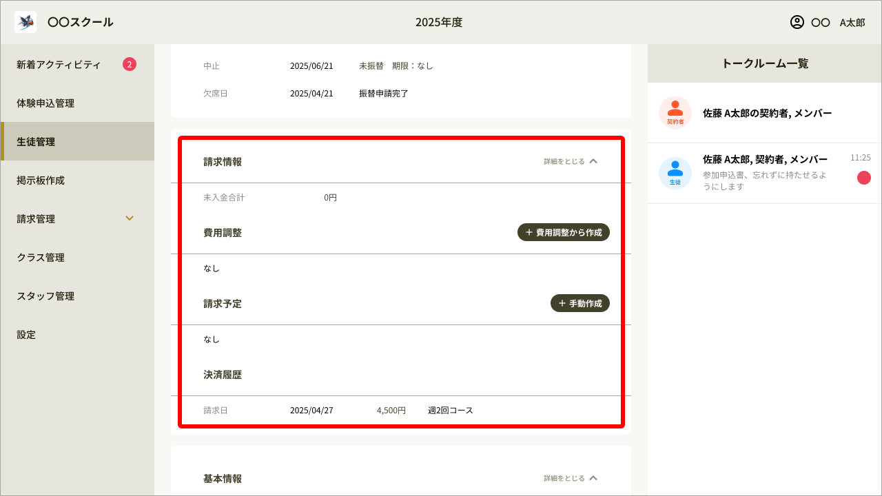Image resolution: width=882 pixels, height=496 pixels.
Task: Click the orange 契約者 avatar icon
Action: (x=675, y=112)
